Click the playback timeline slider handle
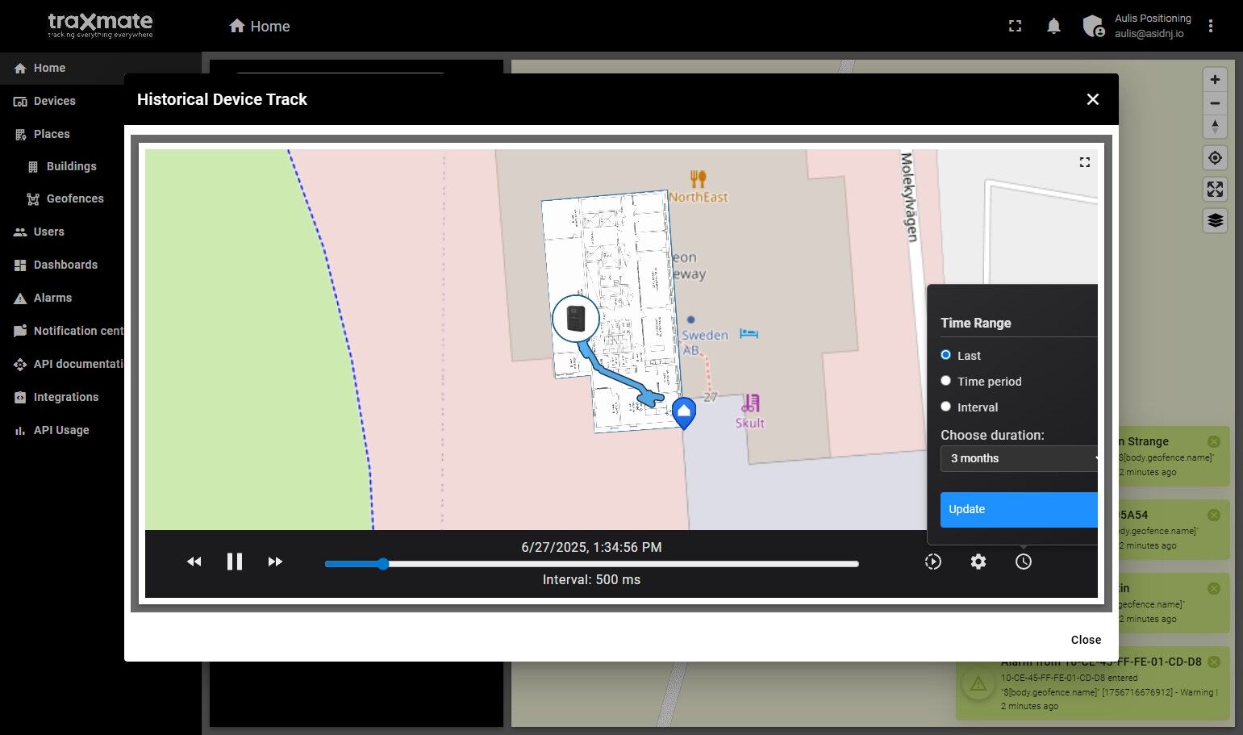 tap(383, 564)
